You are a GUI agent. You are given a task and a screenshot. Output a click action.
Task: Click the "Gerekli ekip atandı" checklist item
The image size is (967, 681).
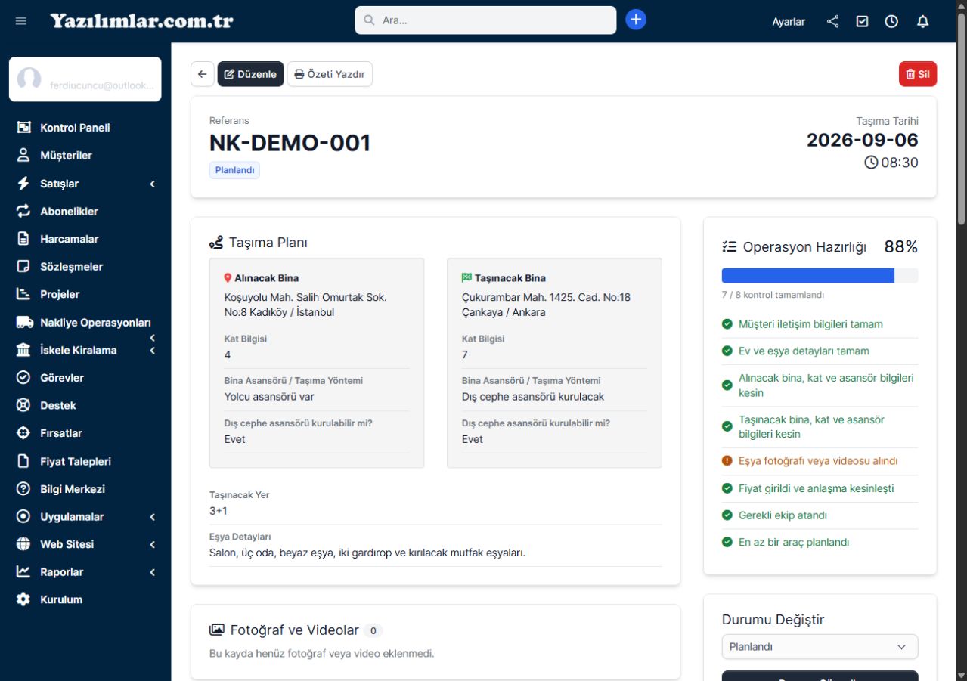tap(820, 515)
